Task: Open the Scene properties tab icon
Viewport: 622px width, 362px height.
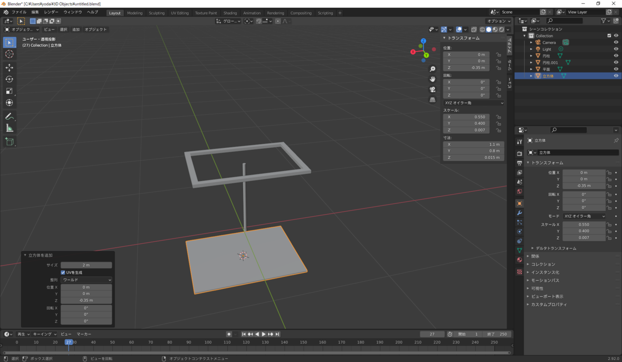Action: 519,182
